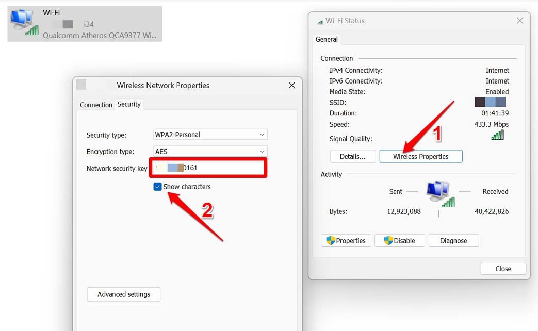This screenshot has height=331, width=538.
Task: Click the SSID label
Action: 338,103
